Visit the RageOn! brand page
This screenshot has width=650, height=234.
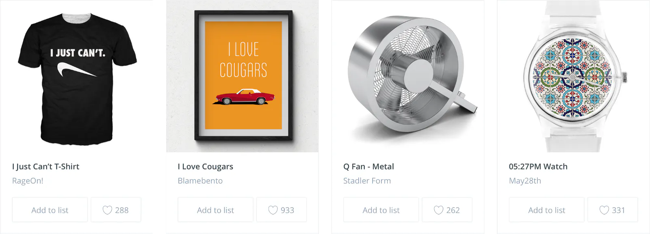click(27, 180)
